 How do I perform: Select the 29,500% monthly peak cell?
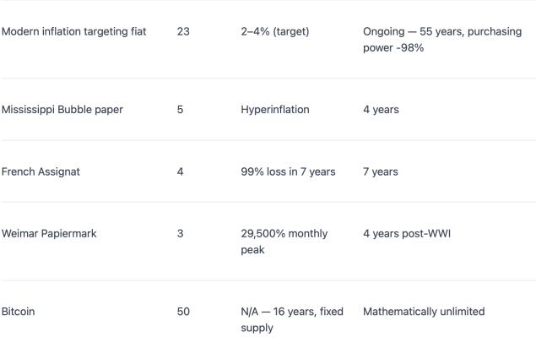(x=284, y=242)
